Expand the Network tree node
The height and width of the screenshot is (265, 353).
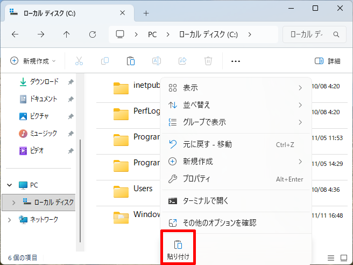(10, 219)
